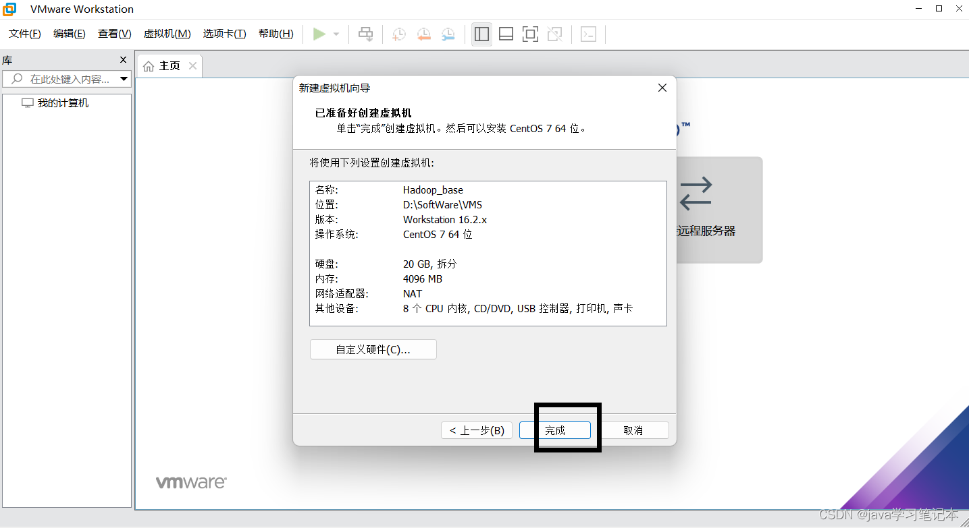Click the Send Ctrl+Alt+Del toolbar icon
This screenshot has height=528, width=969.
(365, 34)
